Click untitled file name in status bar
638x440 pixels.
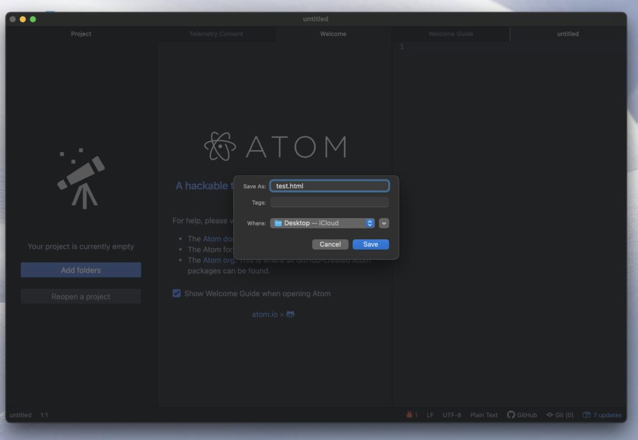click(21, 415)
